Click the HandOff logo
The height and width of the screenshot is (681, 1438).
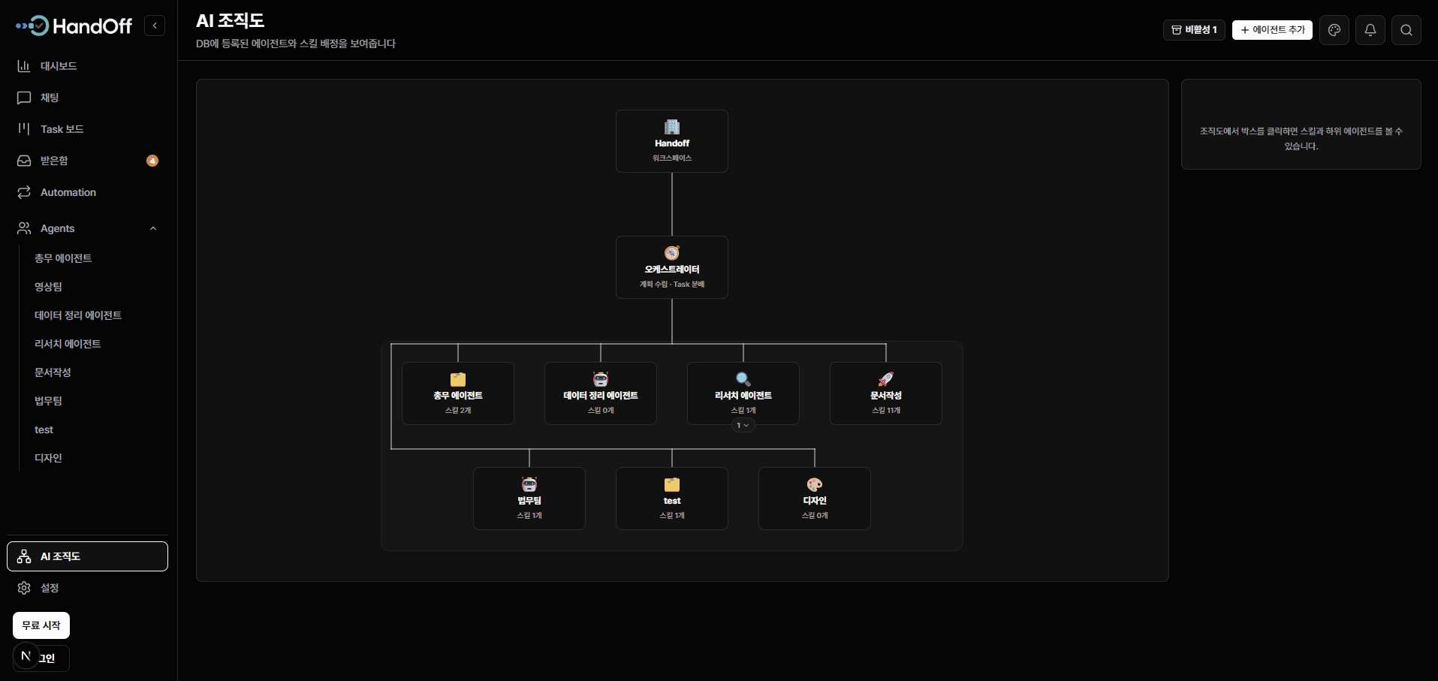74,26
